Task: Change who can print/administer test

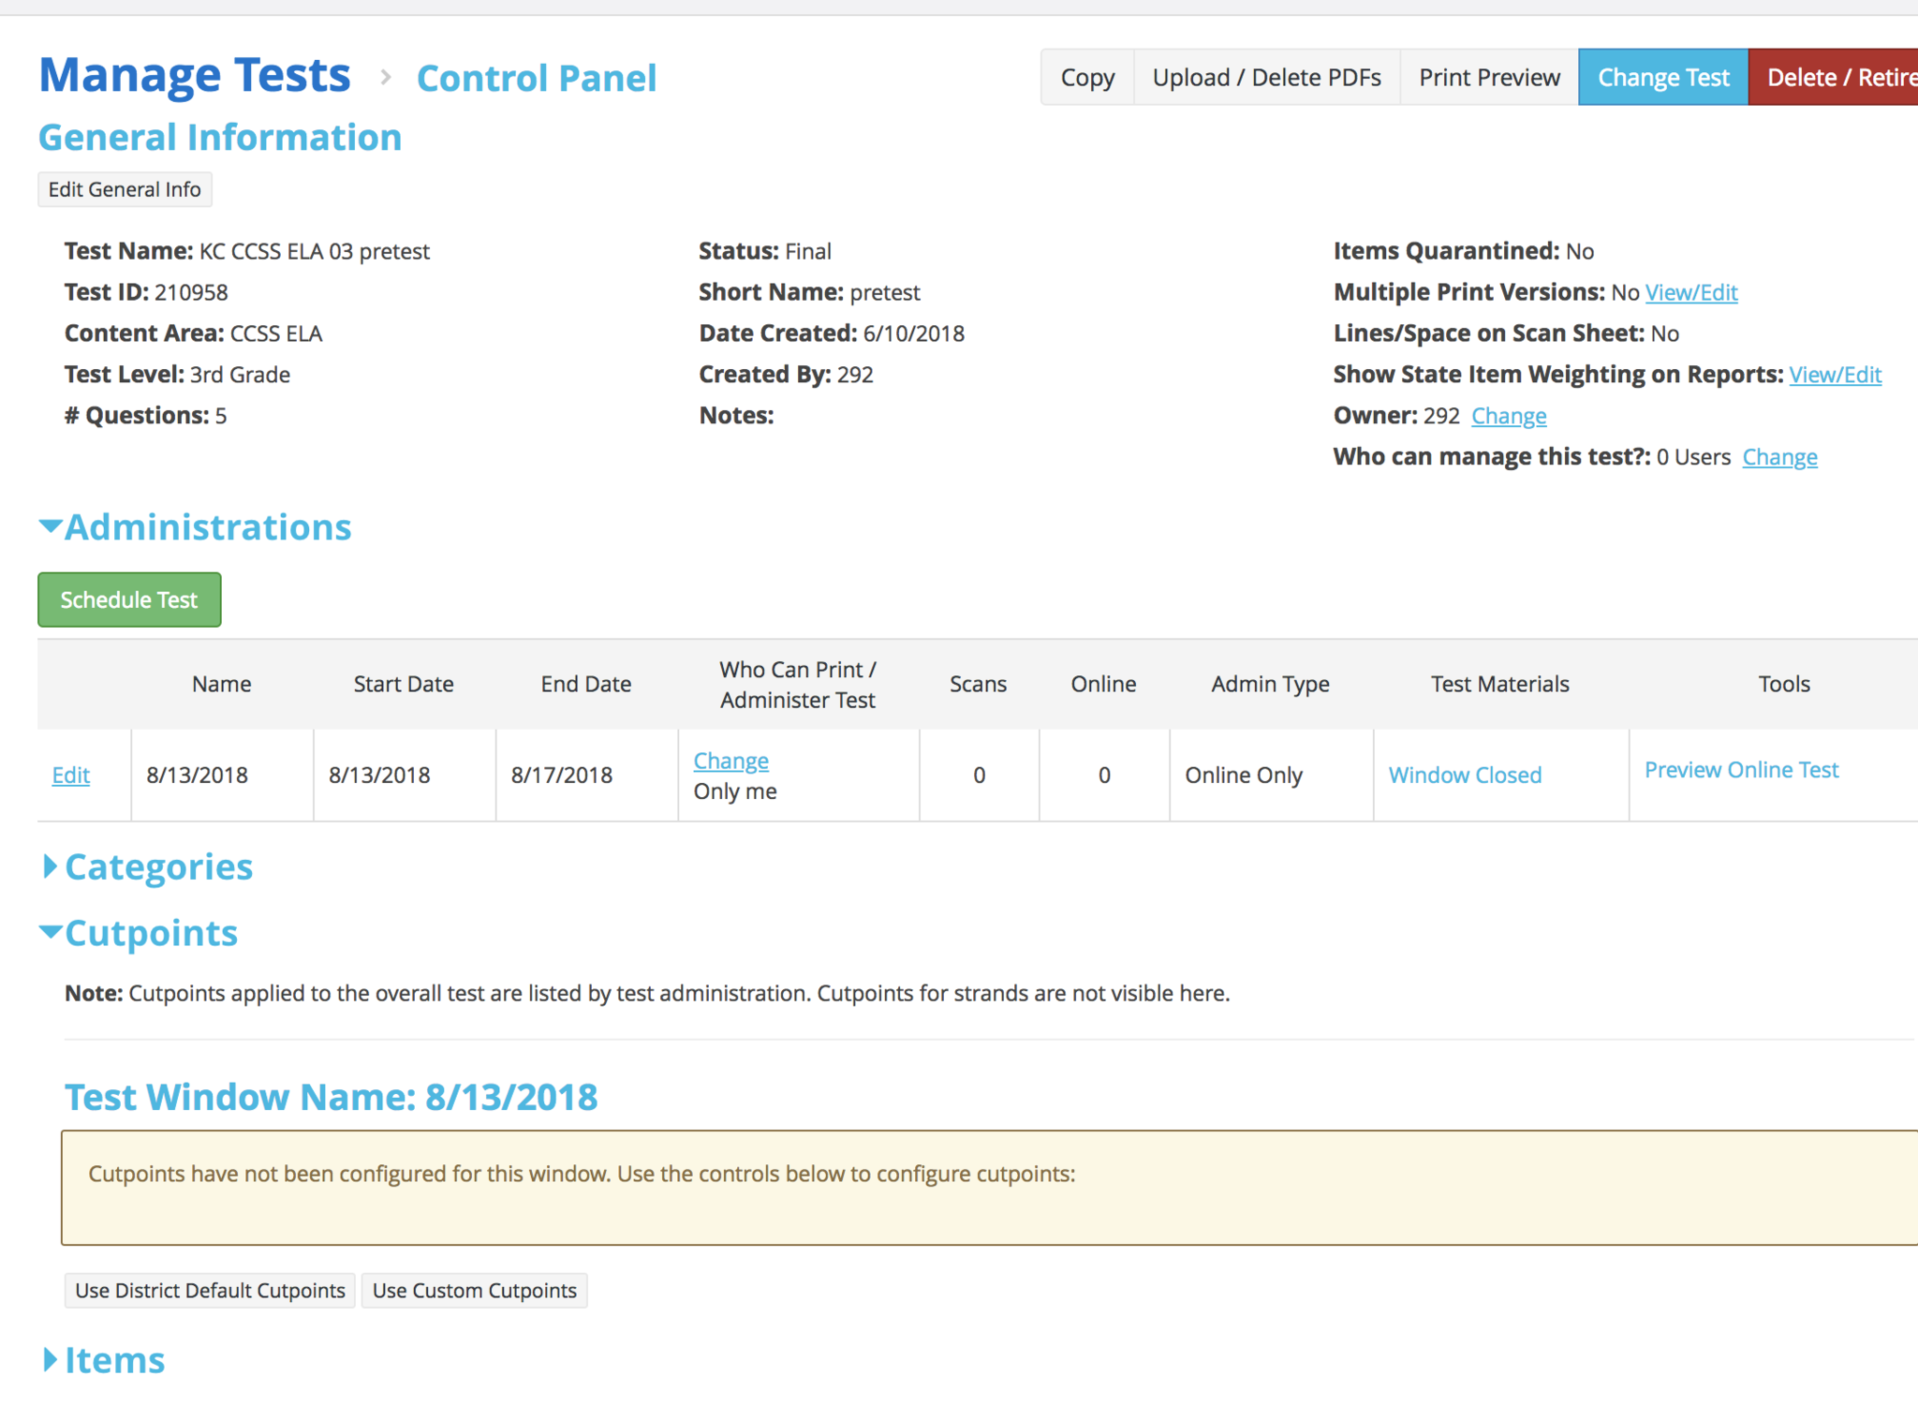Action: tap(730, 761)
